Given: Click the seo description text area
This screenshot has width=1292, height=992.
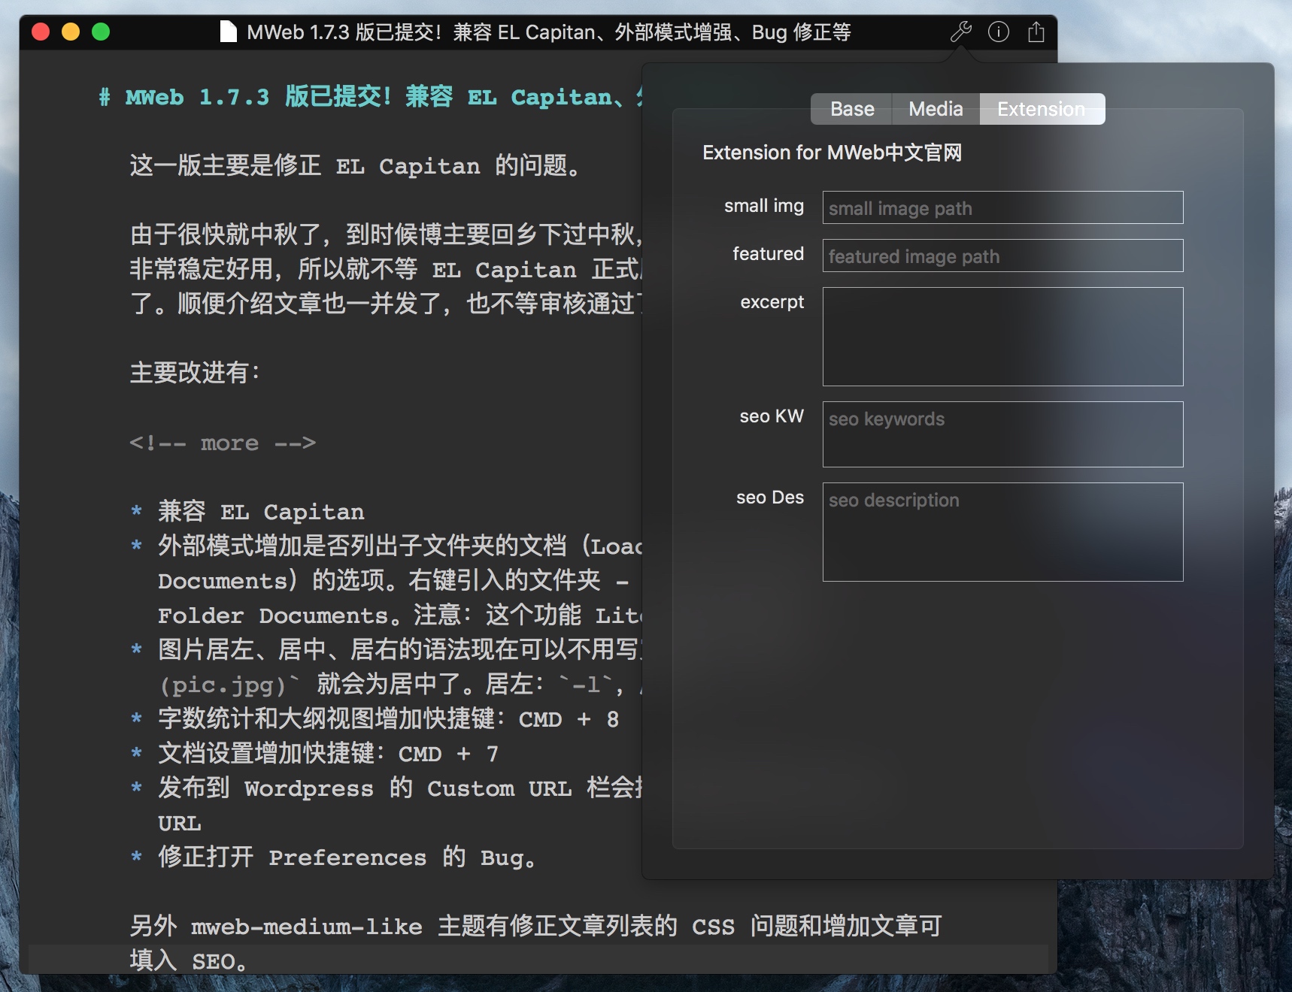Looking at the screenshot, I should tap(1002, 532).
